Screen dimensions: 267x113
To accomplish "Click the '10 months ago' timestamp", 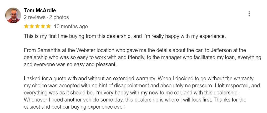I will pyautogui.click(x=71, y=27).
